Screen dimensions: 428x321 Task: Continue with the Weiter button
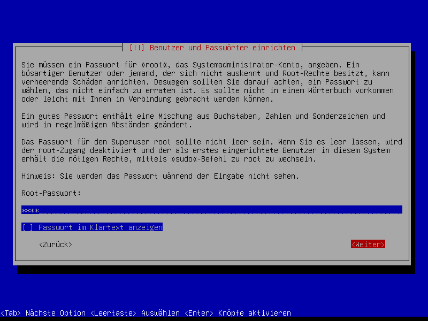pos(368,244)
